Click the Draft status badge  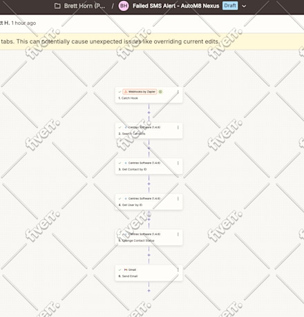[230, 6]
